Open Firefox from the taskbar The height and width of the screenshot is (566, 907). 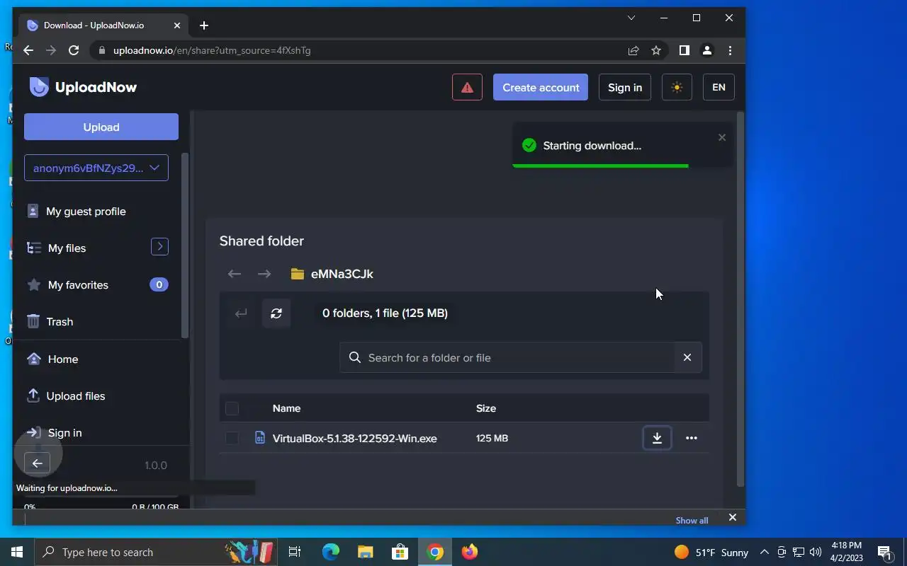tap(470, 552)
